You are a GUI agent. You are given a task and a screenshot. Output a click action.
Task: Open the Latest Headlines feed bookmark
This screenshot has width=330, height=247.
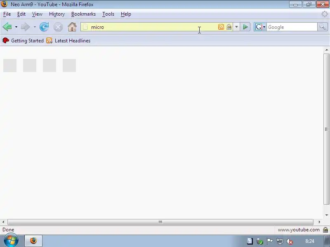[68, 40]
